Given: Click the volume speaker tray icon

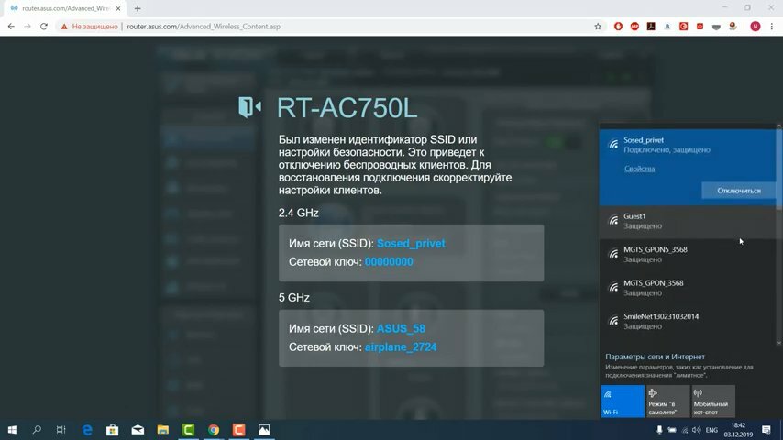Looking at the screenshot, I should (697, 430).
